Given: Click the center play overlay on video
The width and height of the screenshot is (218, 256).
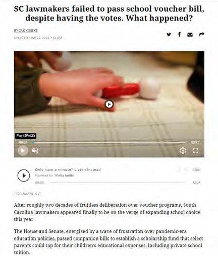Looking at the screenshot, I should (x=109, y=104).
